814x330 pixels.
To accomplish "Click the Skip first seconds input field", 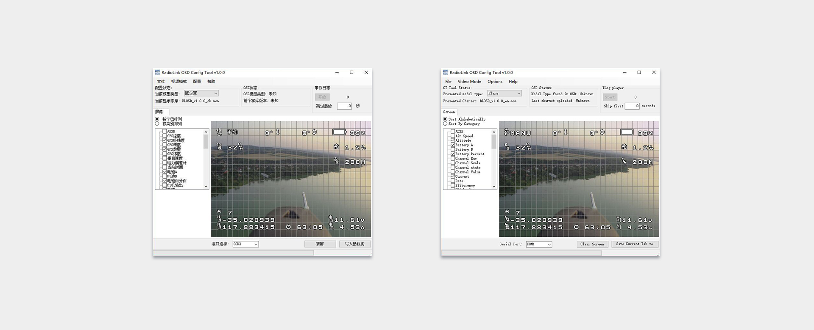I will 632,106.
